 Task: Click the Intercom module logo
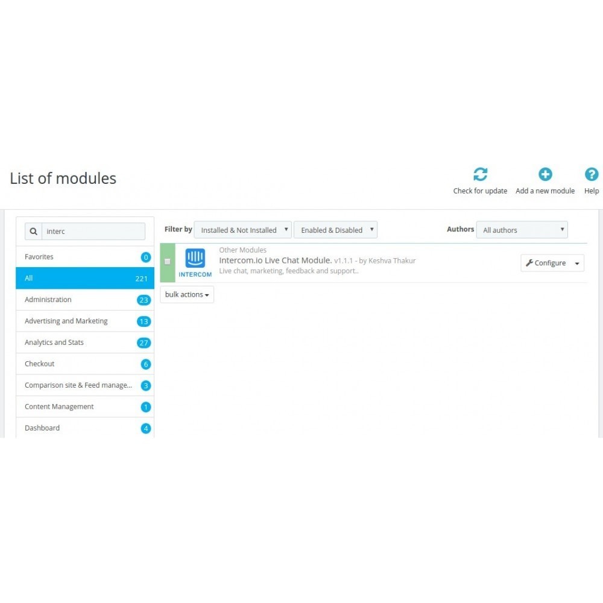(x=195, y=263)
